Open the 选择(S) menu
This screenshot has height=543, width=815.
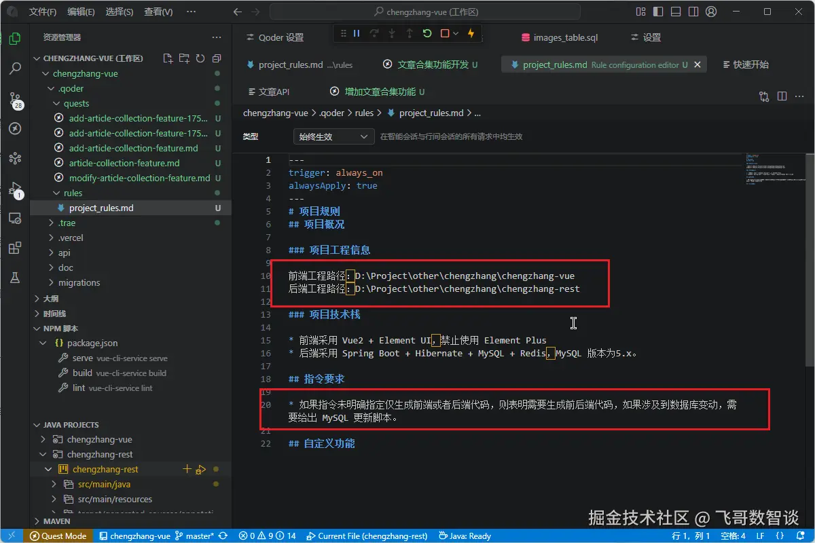tap(120, 12)
